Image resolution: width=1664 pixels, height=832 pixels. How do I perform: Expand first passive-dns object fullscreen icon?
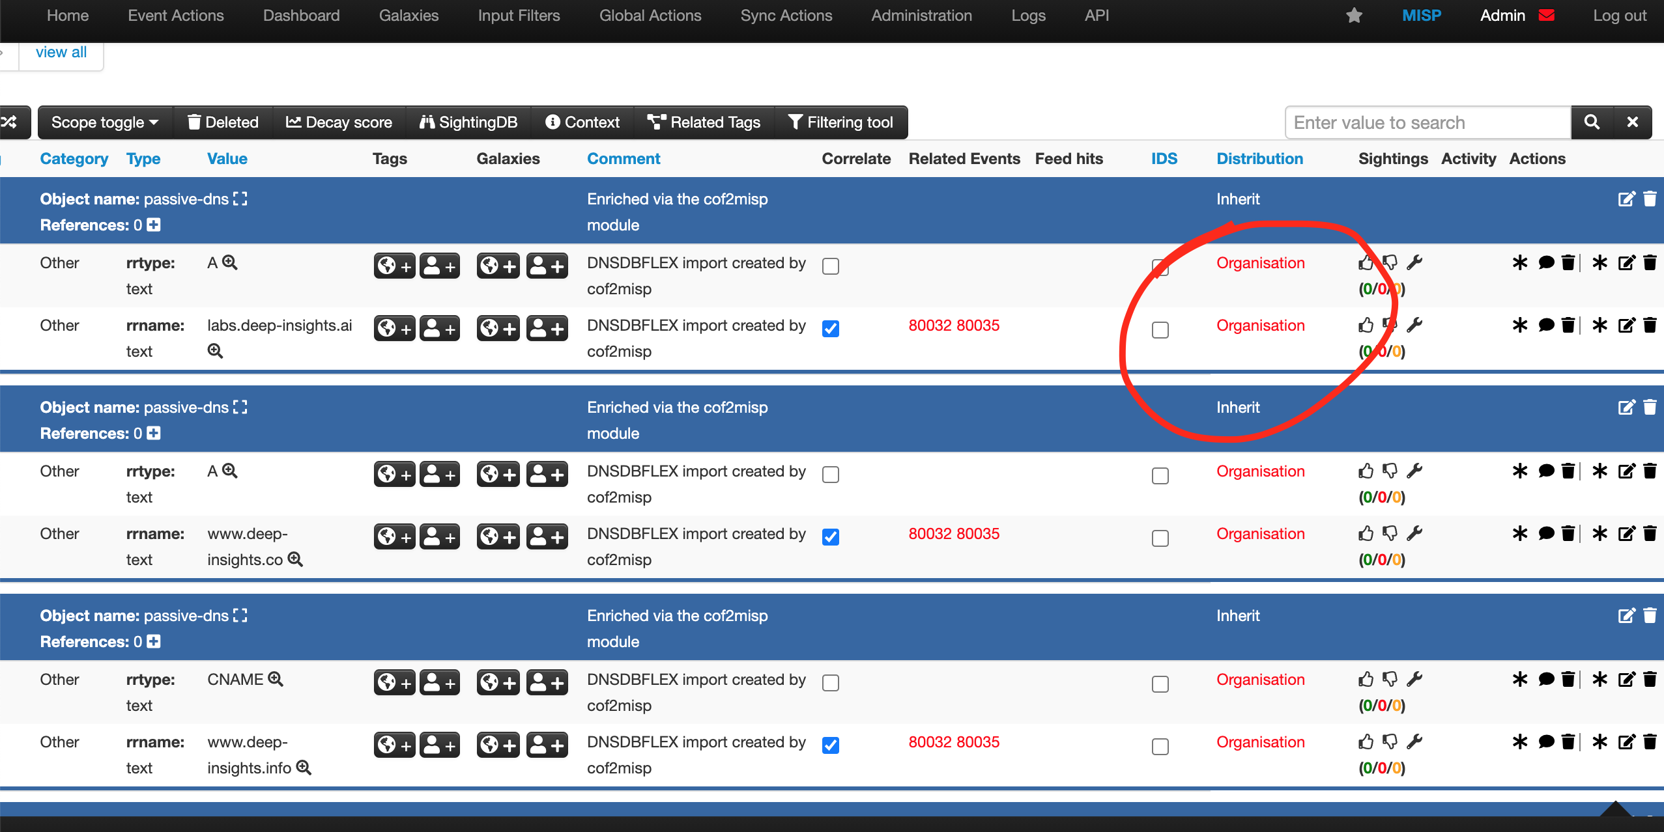240,199
